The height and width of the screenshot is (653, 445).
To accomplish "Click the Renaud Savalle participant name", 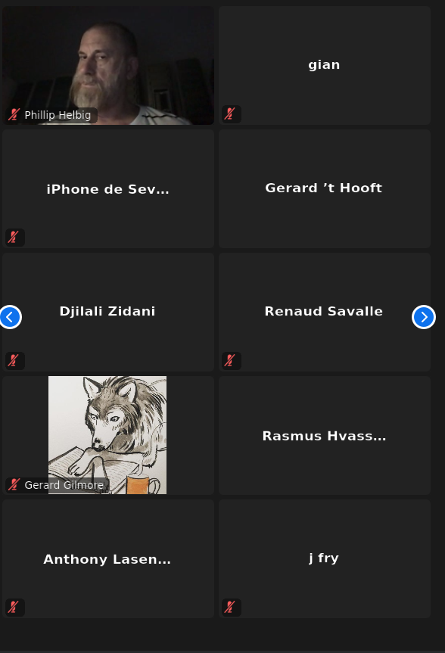I will 324,311.
